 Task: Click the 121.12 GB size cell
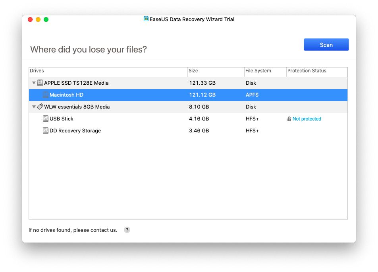click(202, 95)
